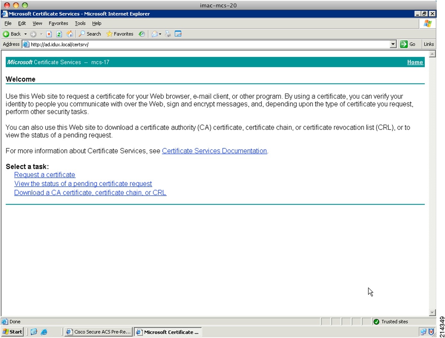Click the Mail toolbar icon
Screen dimensions: 445x338
[x=155, y=34]
